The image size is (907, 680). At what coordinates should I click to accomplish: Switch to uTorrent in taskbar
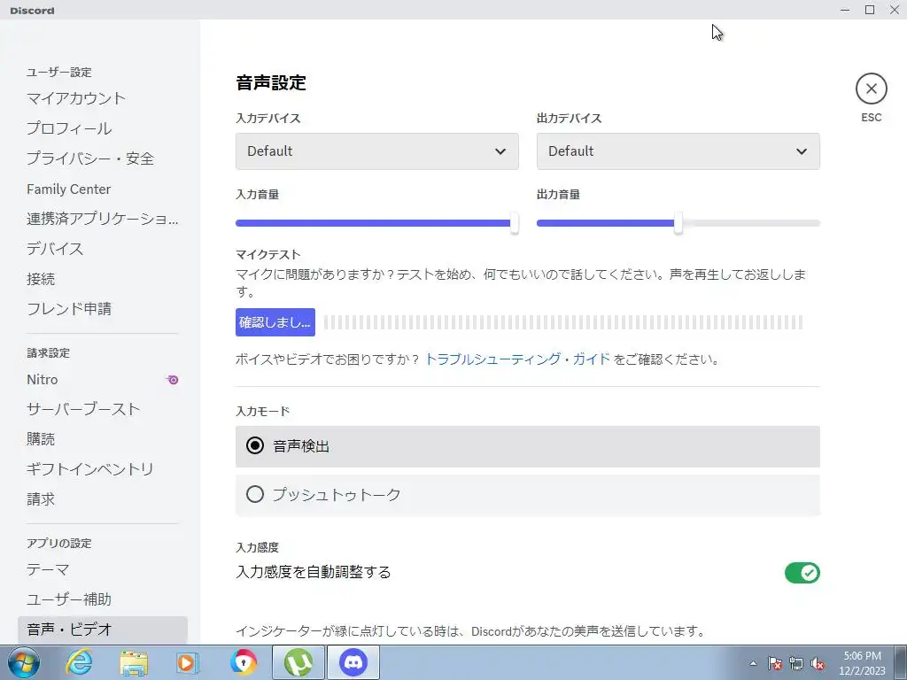[x=298, y=662]
